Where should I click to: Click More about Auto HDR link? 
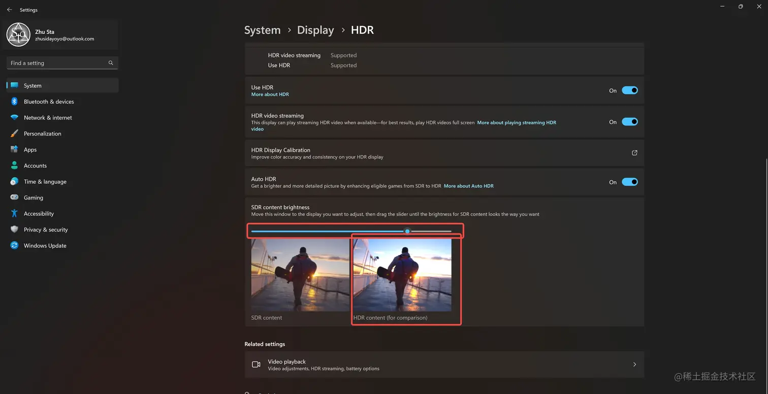pos(468,186)
